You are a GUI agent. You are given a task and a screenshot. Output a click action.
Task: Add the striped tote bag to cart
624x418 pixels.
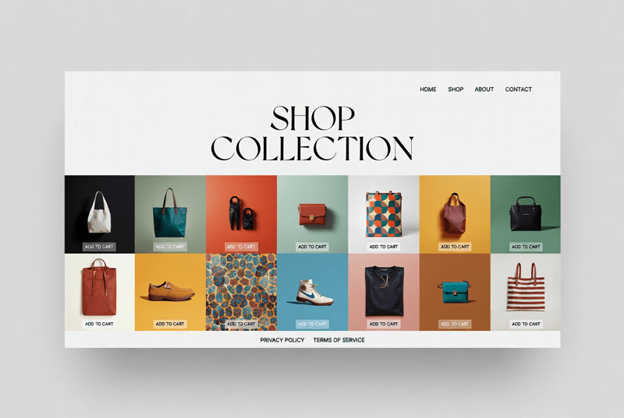(x=526, y=324)
